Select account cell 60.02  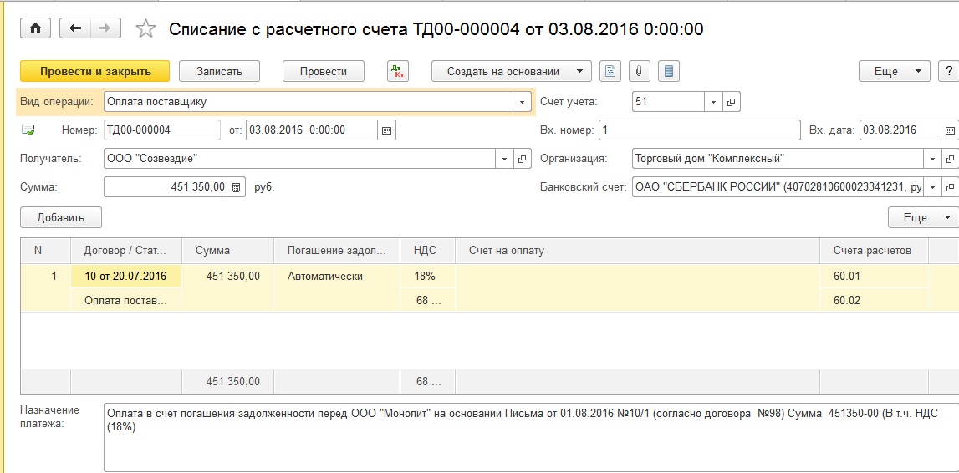click(x=874, y=301)
